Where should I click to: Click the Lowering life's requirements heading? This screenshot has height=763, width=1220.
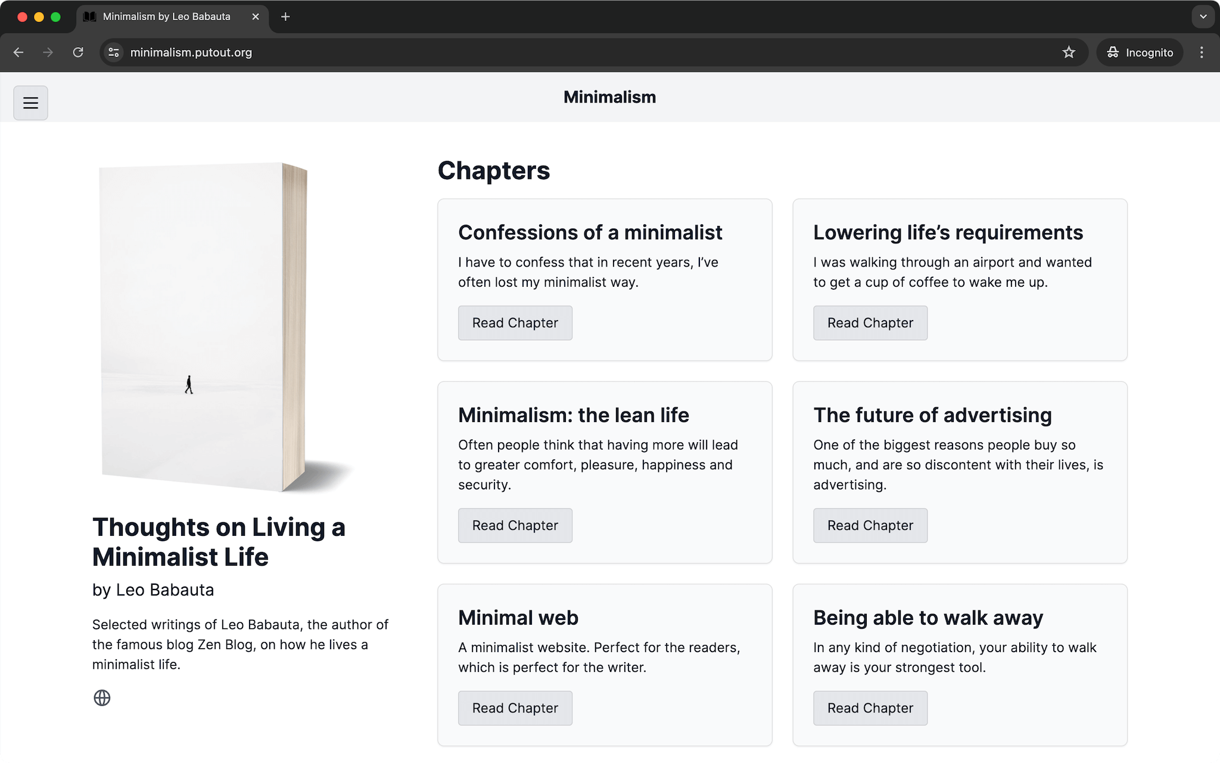coord(948,232)
